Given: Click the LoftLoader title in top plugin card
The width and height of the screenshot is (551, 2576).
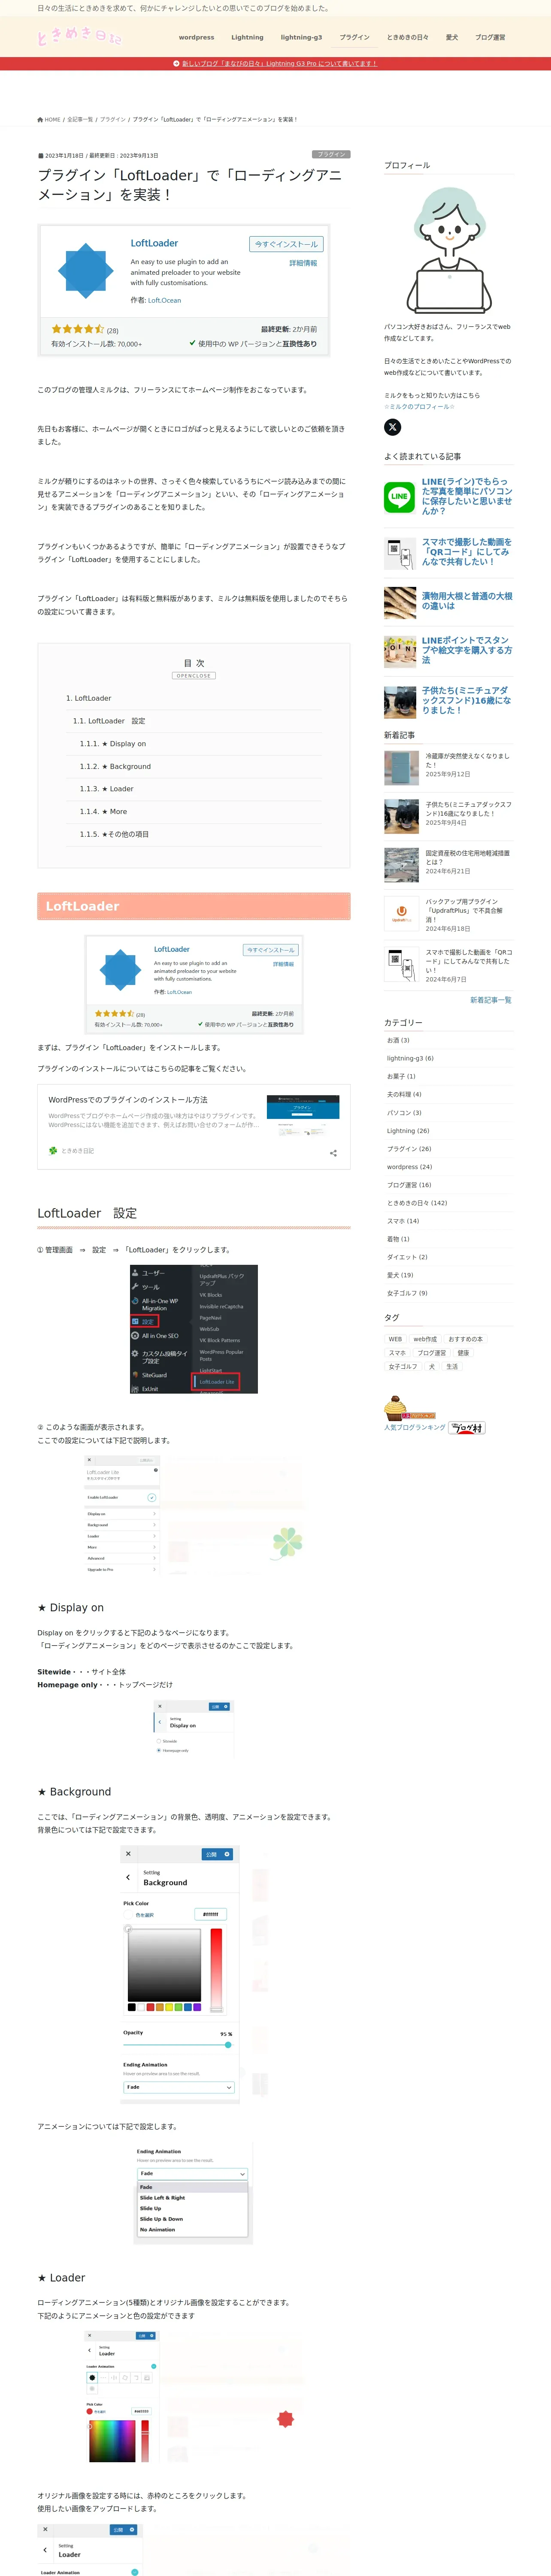Looking at the screenshot, I should coord(154,243).
